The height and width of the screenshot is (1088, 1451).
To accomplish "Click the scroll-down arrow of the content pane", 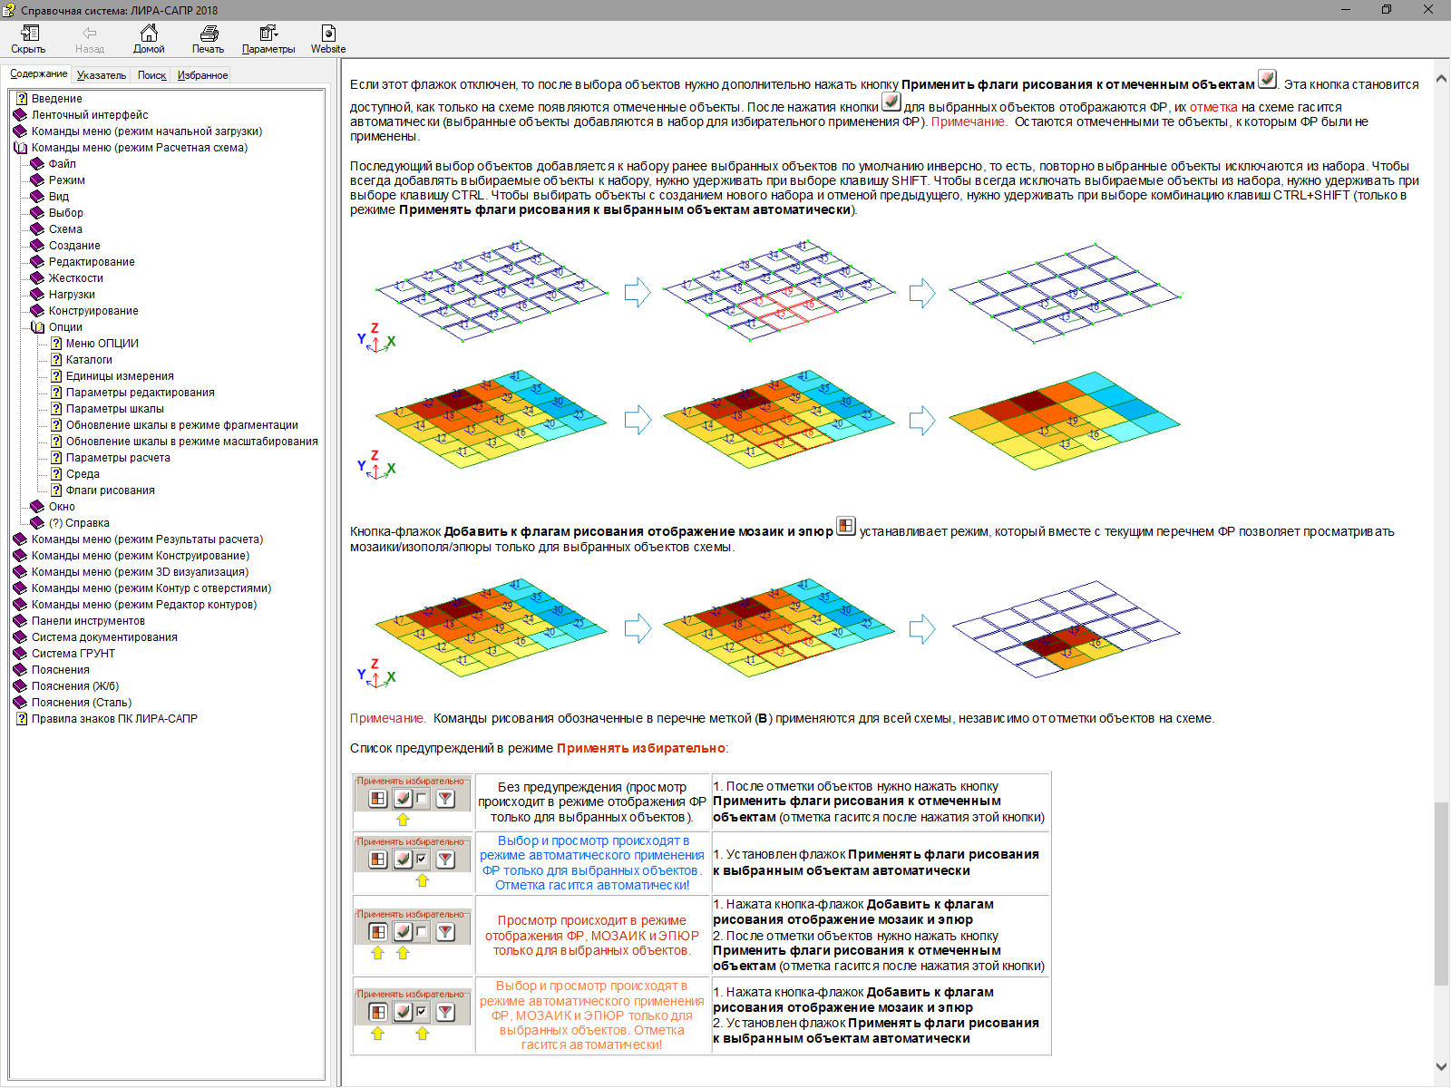I will (1441, 1067).
